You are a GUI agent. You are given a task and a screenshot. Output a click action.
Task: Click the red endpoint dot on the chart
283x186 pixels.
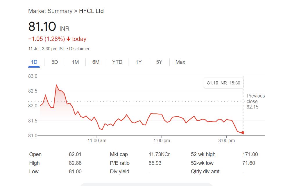coord(243,133)
